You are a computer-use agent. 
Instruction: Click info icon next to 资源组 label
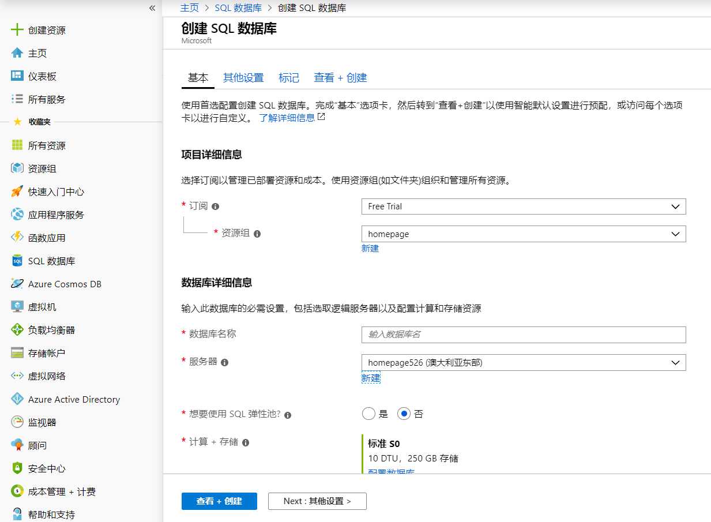click(257, 234)
